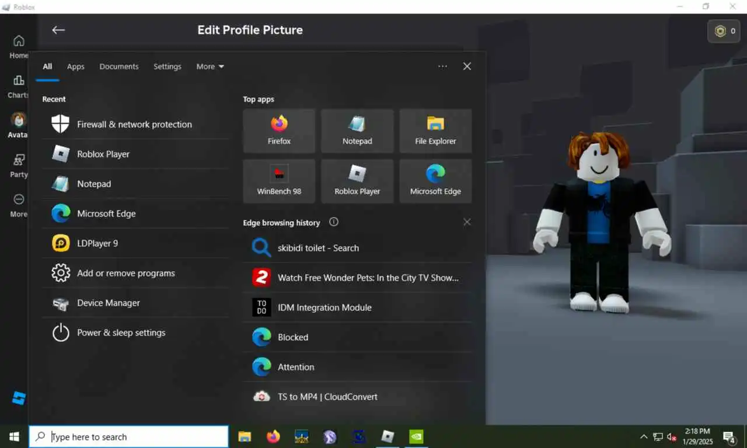Open Windows notification center
This screenshot has width=747, height=448.
pos(729,436)
